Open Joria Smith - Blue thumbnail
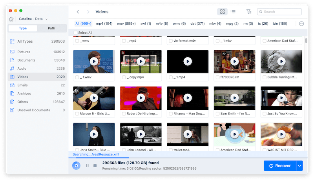The image size is (314, 181). pos(94,134)
